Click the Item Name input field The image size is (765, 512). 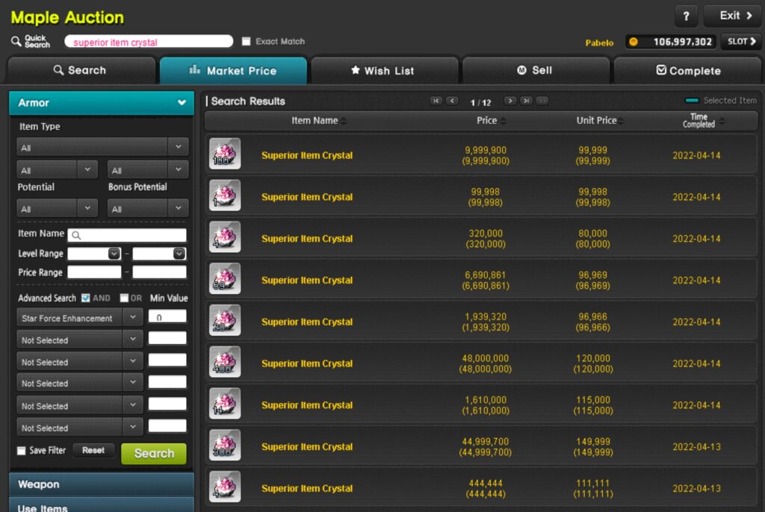127,235
